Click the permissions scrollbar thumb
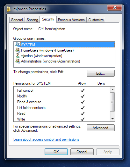130x167 pixels. coord(112,102)
